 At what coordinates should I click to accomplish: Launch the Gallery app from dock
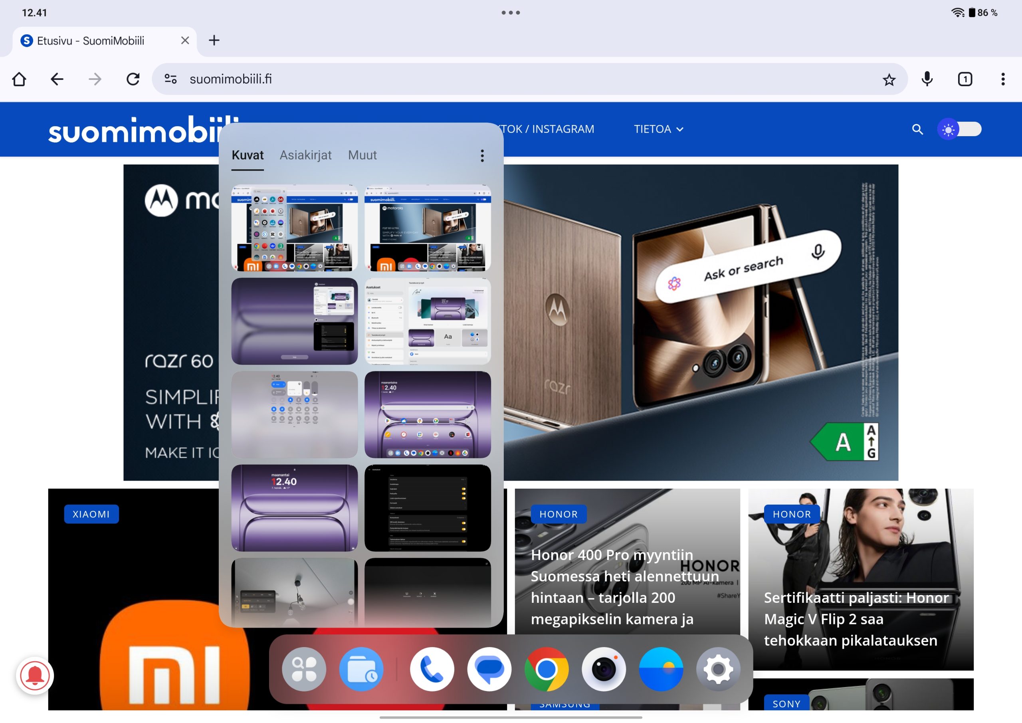tap(661, 669)
